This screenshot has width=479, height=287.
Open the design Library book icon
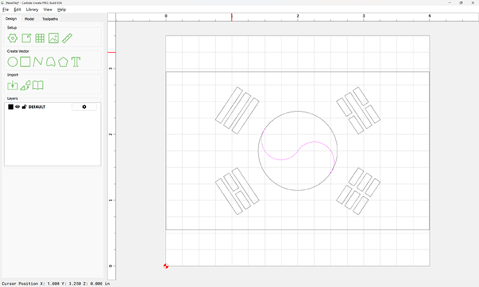pos(38,85)
